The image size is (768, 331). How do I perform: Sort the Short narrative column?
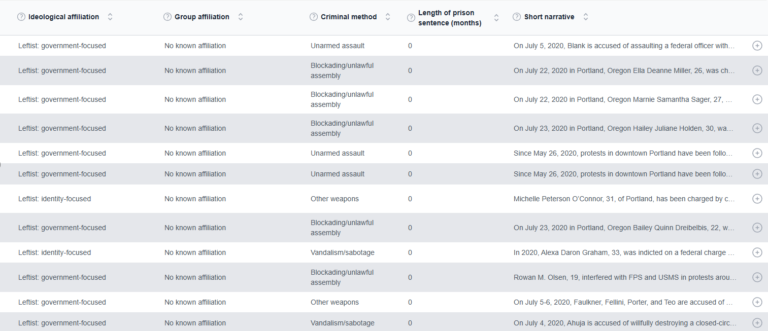click(586, 17)
